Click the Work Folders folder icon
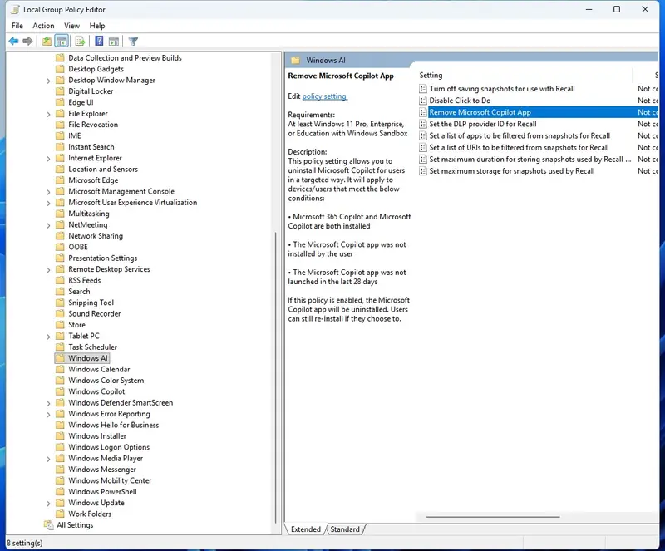665x551 pixels. pyautogui.click(x=60, y=514)
